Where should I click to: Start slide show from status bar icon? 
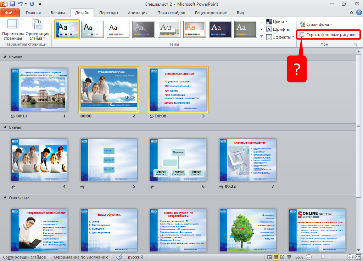[x=289, y=257]
